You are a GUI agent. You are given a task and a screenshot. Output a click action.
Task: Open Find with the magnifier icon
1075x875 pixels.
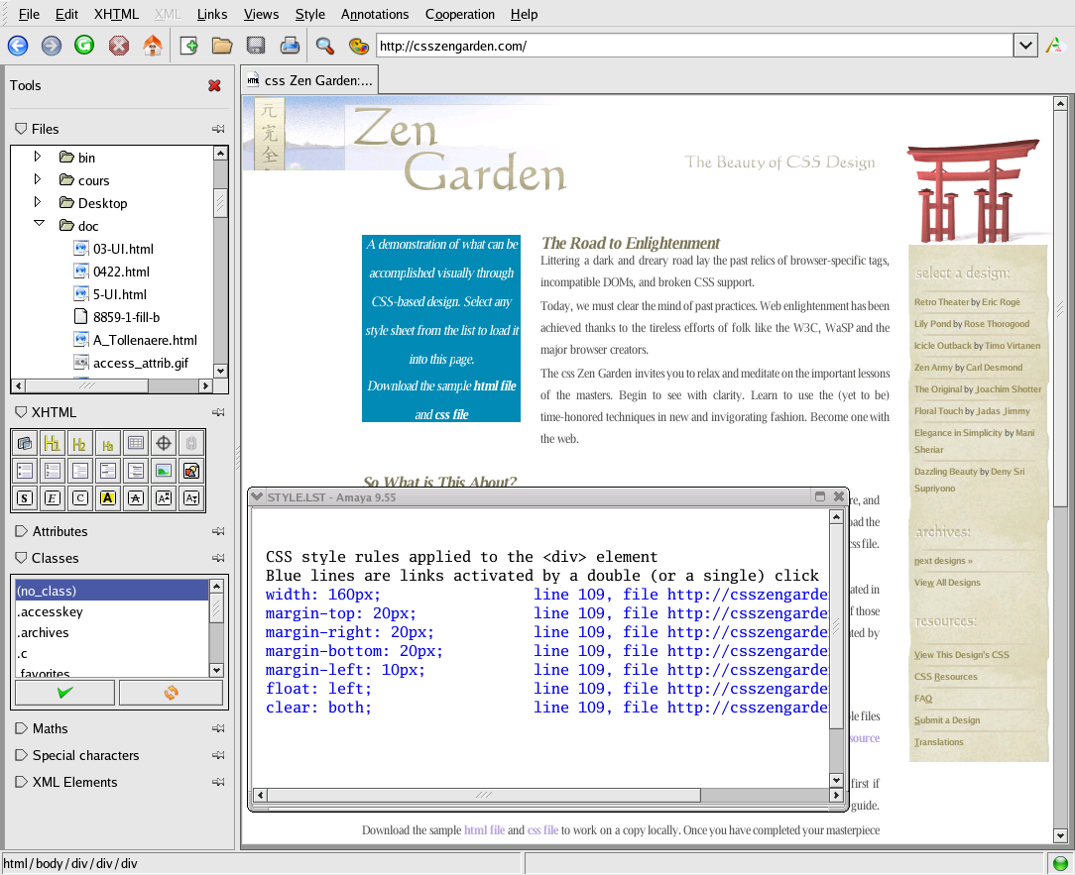(x=325, y=46)
